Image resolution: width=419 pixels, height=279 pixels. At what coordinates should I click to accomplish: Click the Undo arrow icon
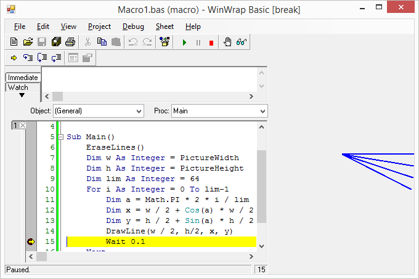pyautogui.click(x=133, y=42)
